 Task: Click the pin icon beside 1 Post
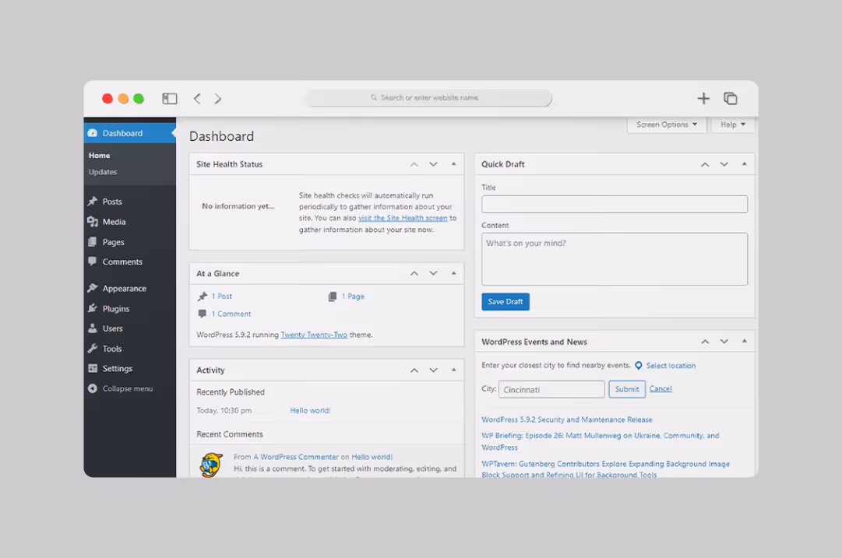[x=203, y=297]
